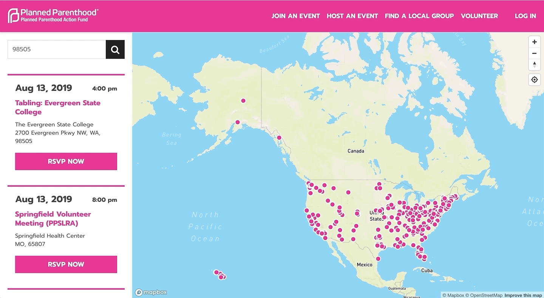This screenshot has width=544, height=298.
Task: Open the Volunteer page
Action: coord(479,16)
